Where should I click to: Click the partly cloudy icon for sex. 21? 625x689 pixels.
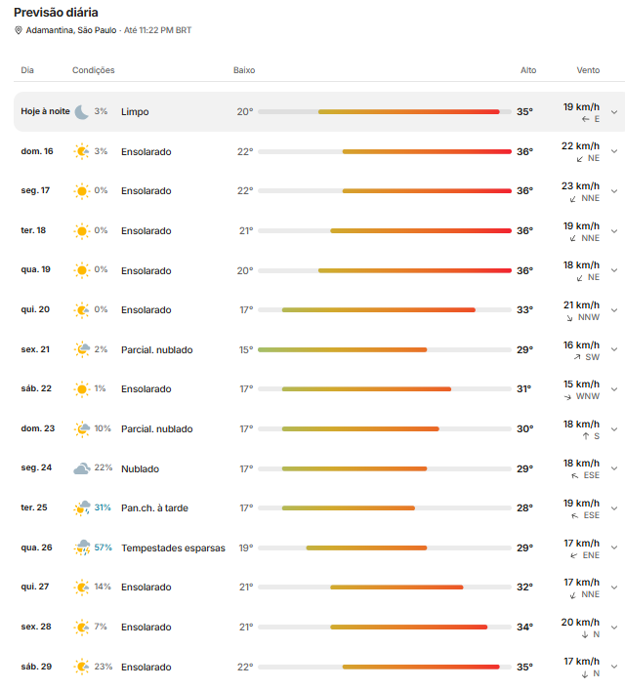coord(82,349)
